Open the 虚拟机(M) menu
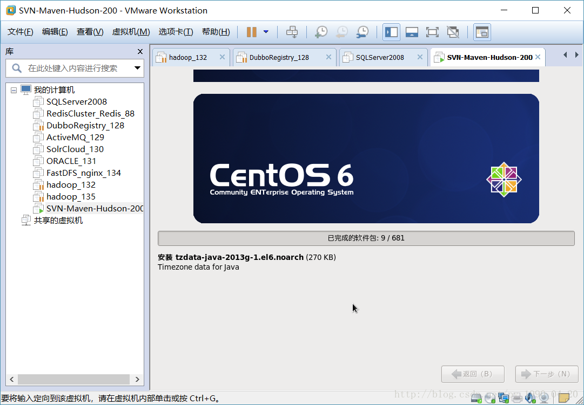584x405 pixels. coord(131,32)
